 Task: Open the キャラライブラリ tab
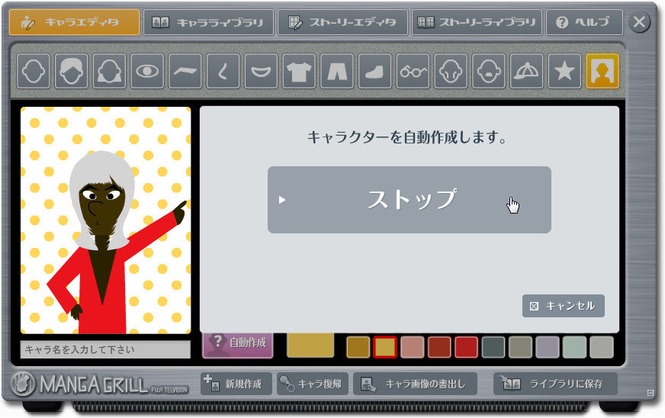click(208, 22)
